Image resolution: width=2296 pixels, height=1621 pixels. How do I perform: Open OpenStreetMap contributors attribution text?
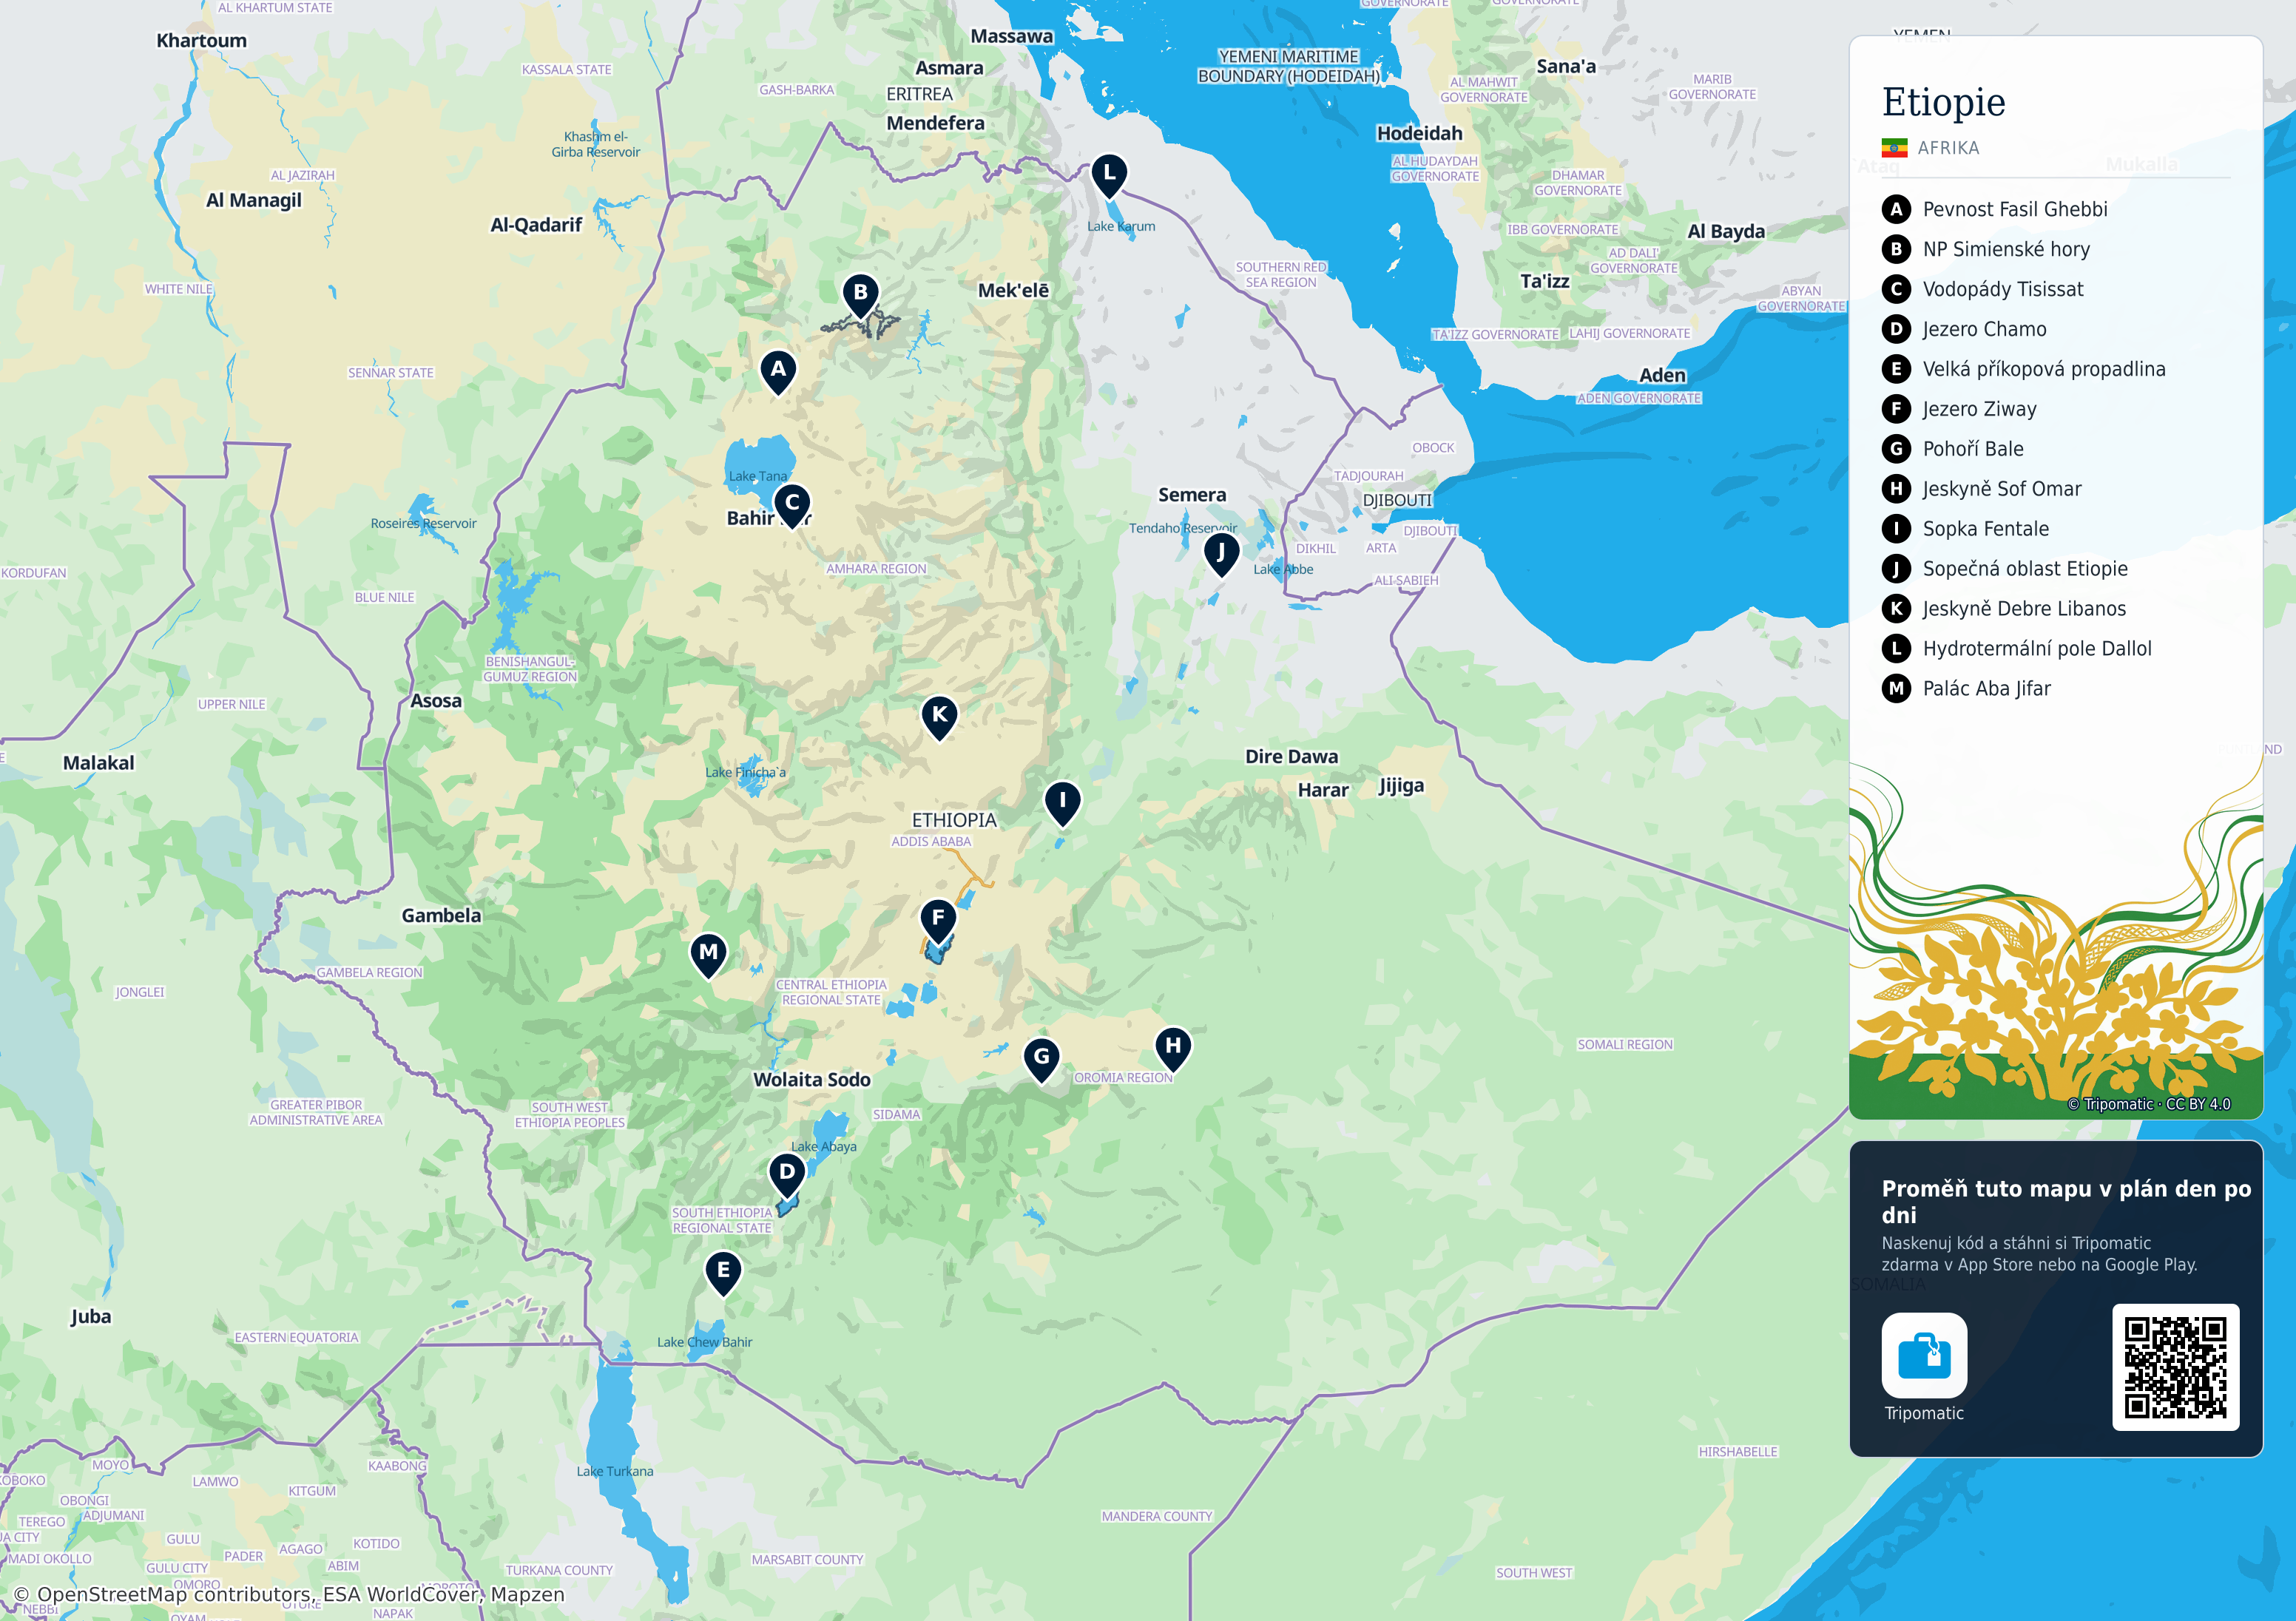pos(289,1594)
